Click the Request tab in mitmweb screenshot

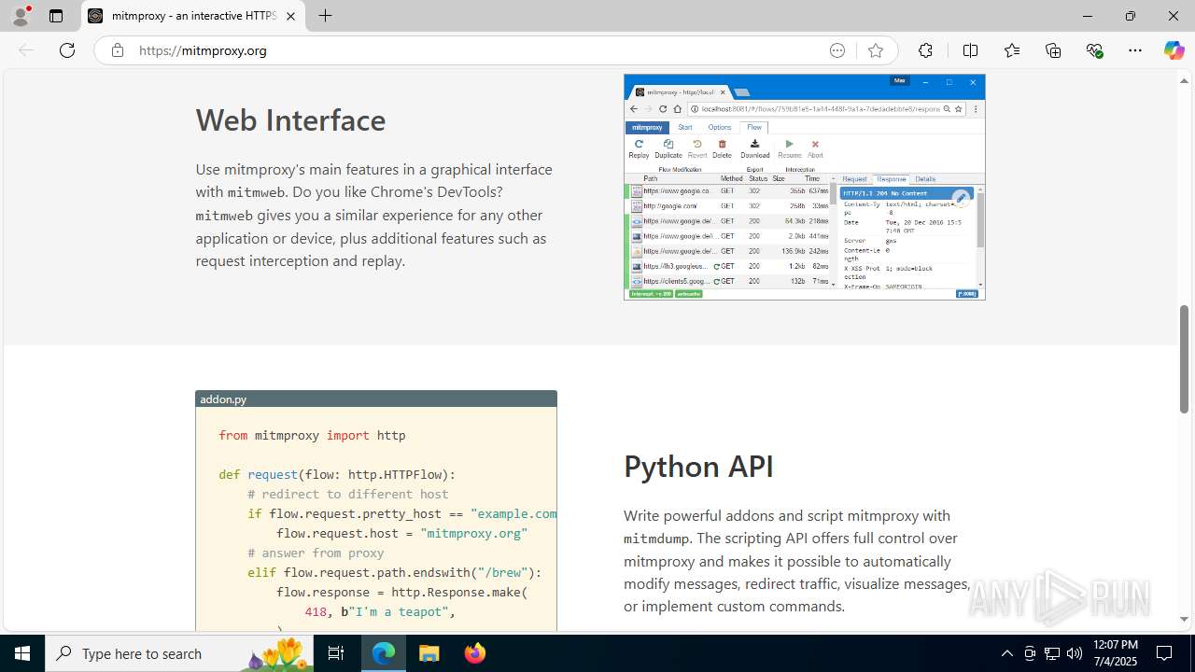click(854, 179)
